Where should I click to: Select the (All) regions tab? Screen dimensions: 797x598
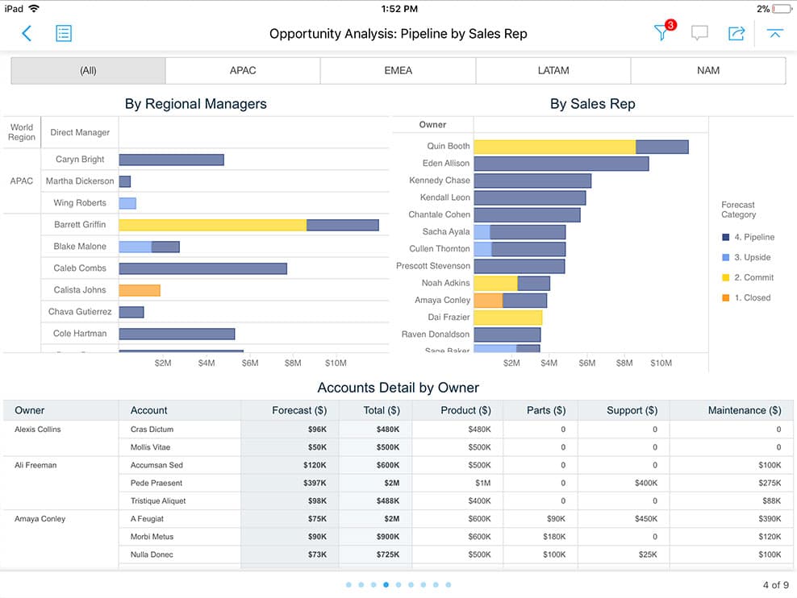click(88, 70)
